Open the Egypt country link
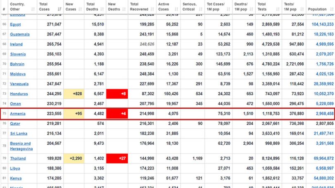The width and height of the screenshot is (335, 188). [x=15, y=24]
